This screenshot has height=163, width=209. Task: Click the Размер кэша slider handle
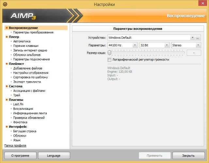pos(109,53)
